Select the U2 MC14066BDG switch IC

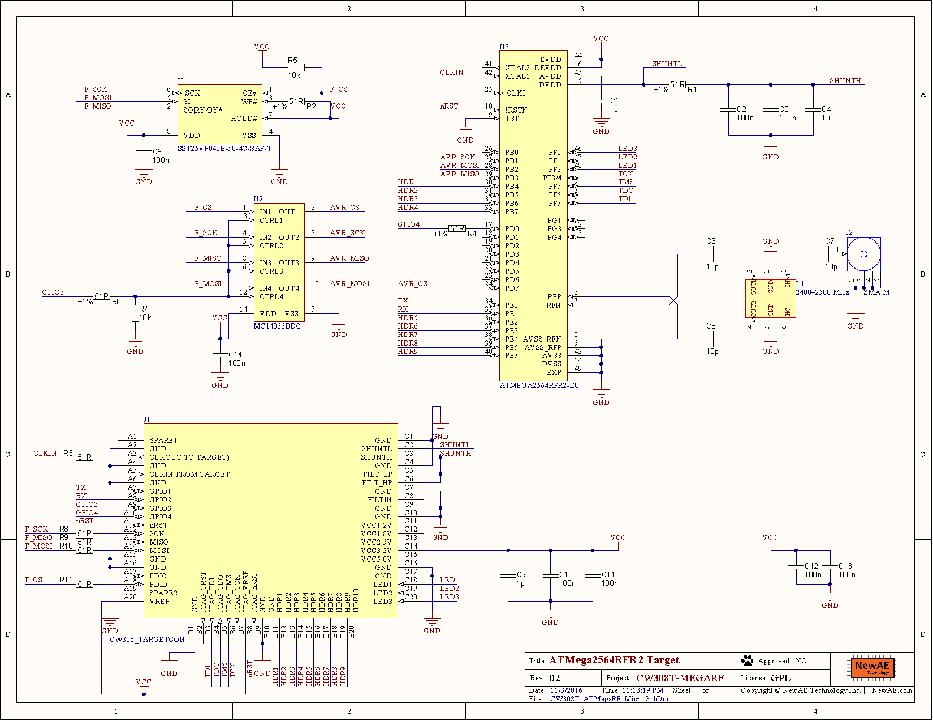point(279,262)
